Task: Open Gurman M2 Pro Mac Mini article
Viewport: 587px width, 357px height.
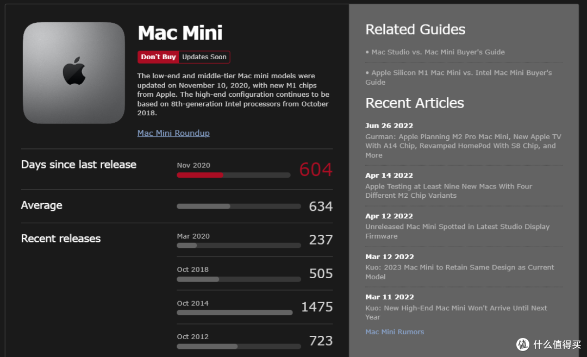Action: click(x=463, y=146)
